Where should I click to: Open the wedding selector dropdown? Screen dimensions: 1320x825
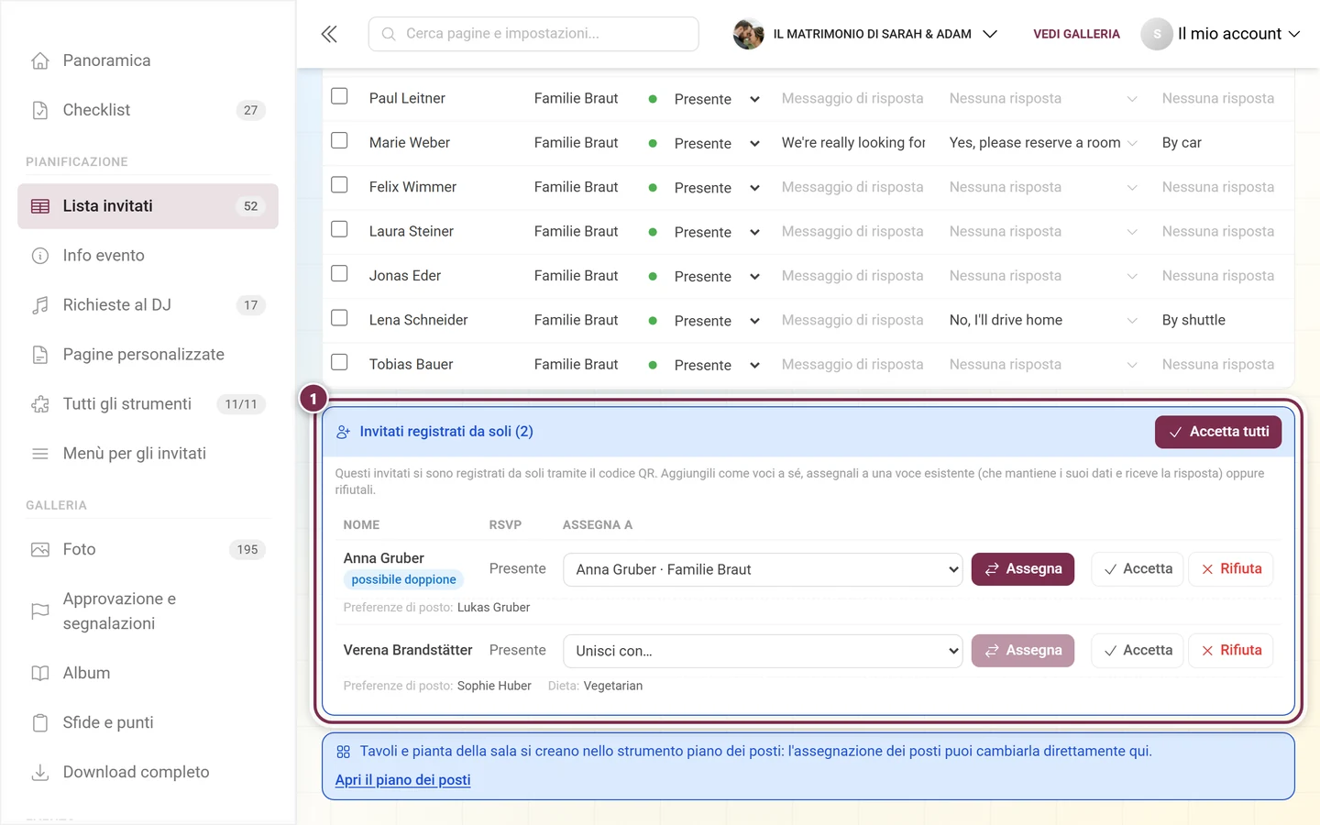(x=866, y=34)
